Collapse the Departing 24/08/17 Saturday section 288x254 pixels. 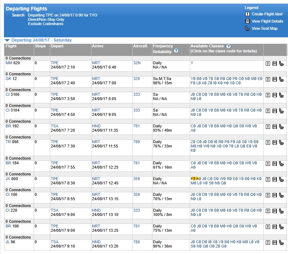[7, 40]
